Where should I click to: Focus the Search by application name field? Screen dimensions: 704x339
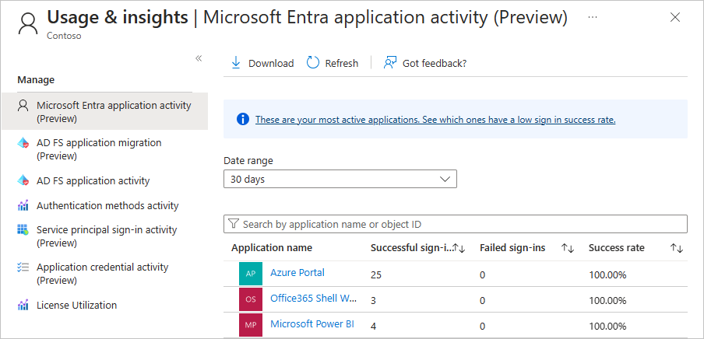click(456, 224)
